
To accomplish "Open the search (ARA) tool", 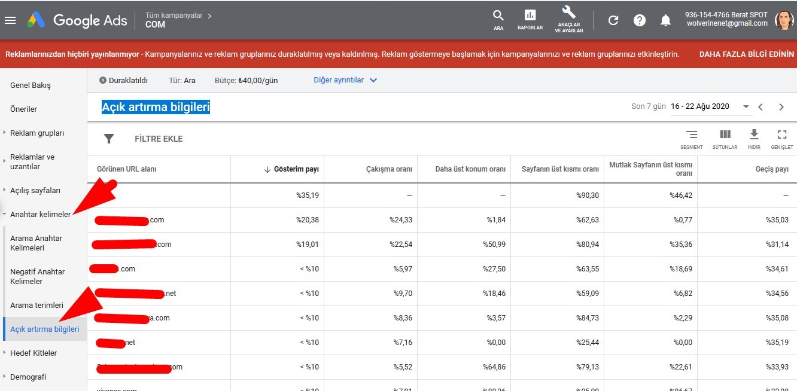I will click(x=498, y=20).
